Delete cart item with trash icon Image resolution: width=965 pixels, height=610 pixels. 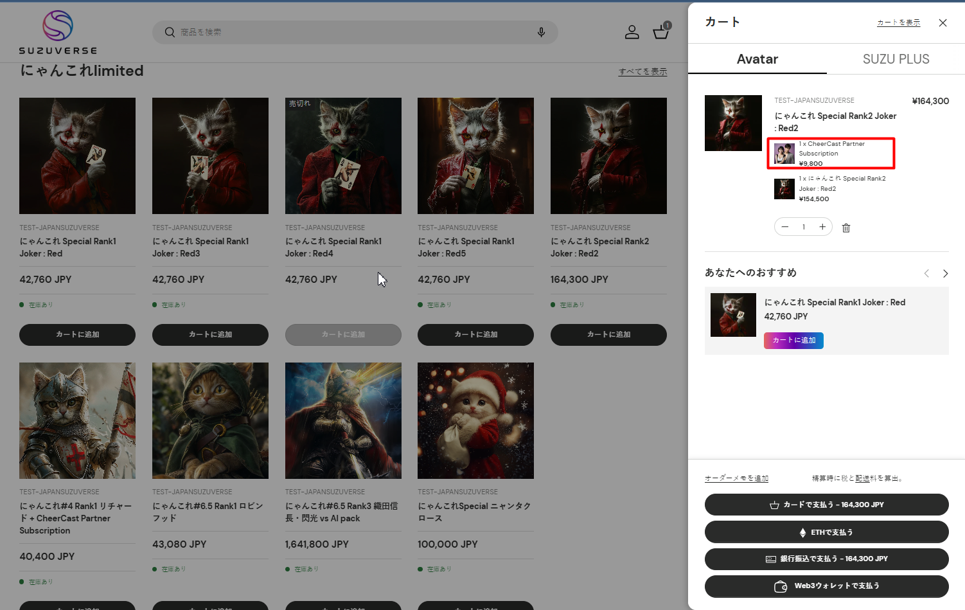click(846, 228)
